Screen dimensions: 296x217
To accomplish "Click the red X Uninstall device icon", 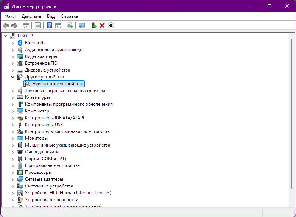I will tap(102, 25).
